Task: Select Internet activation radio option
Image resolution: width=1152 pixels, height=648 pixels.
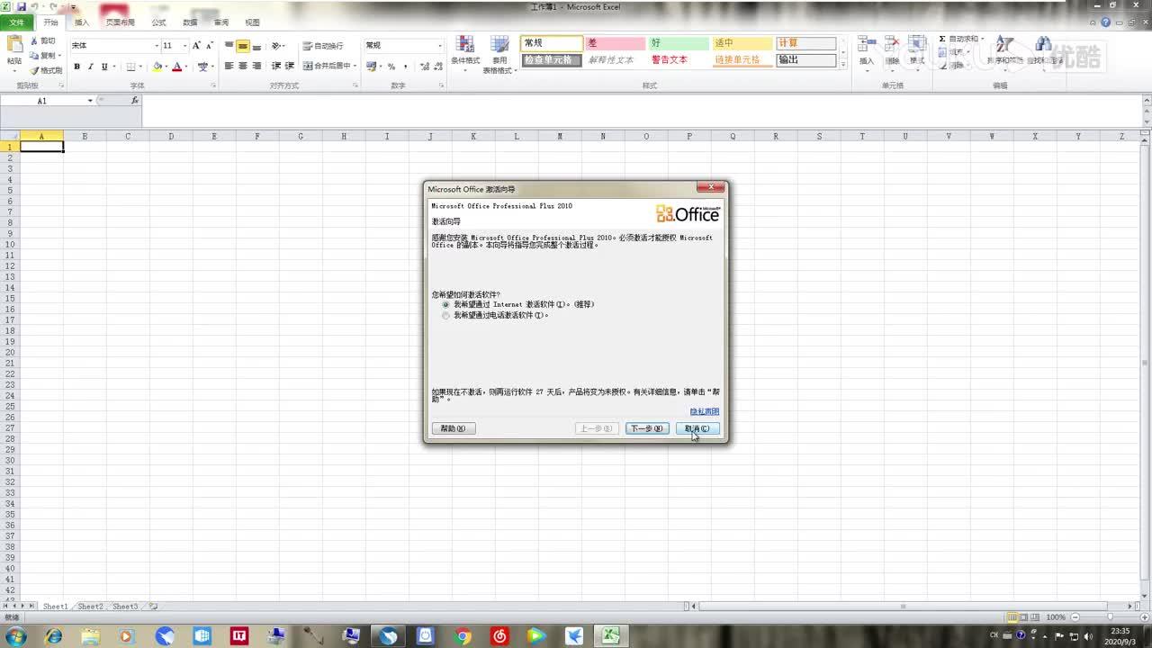Action: (445, 304)
